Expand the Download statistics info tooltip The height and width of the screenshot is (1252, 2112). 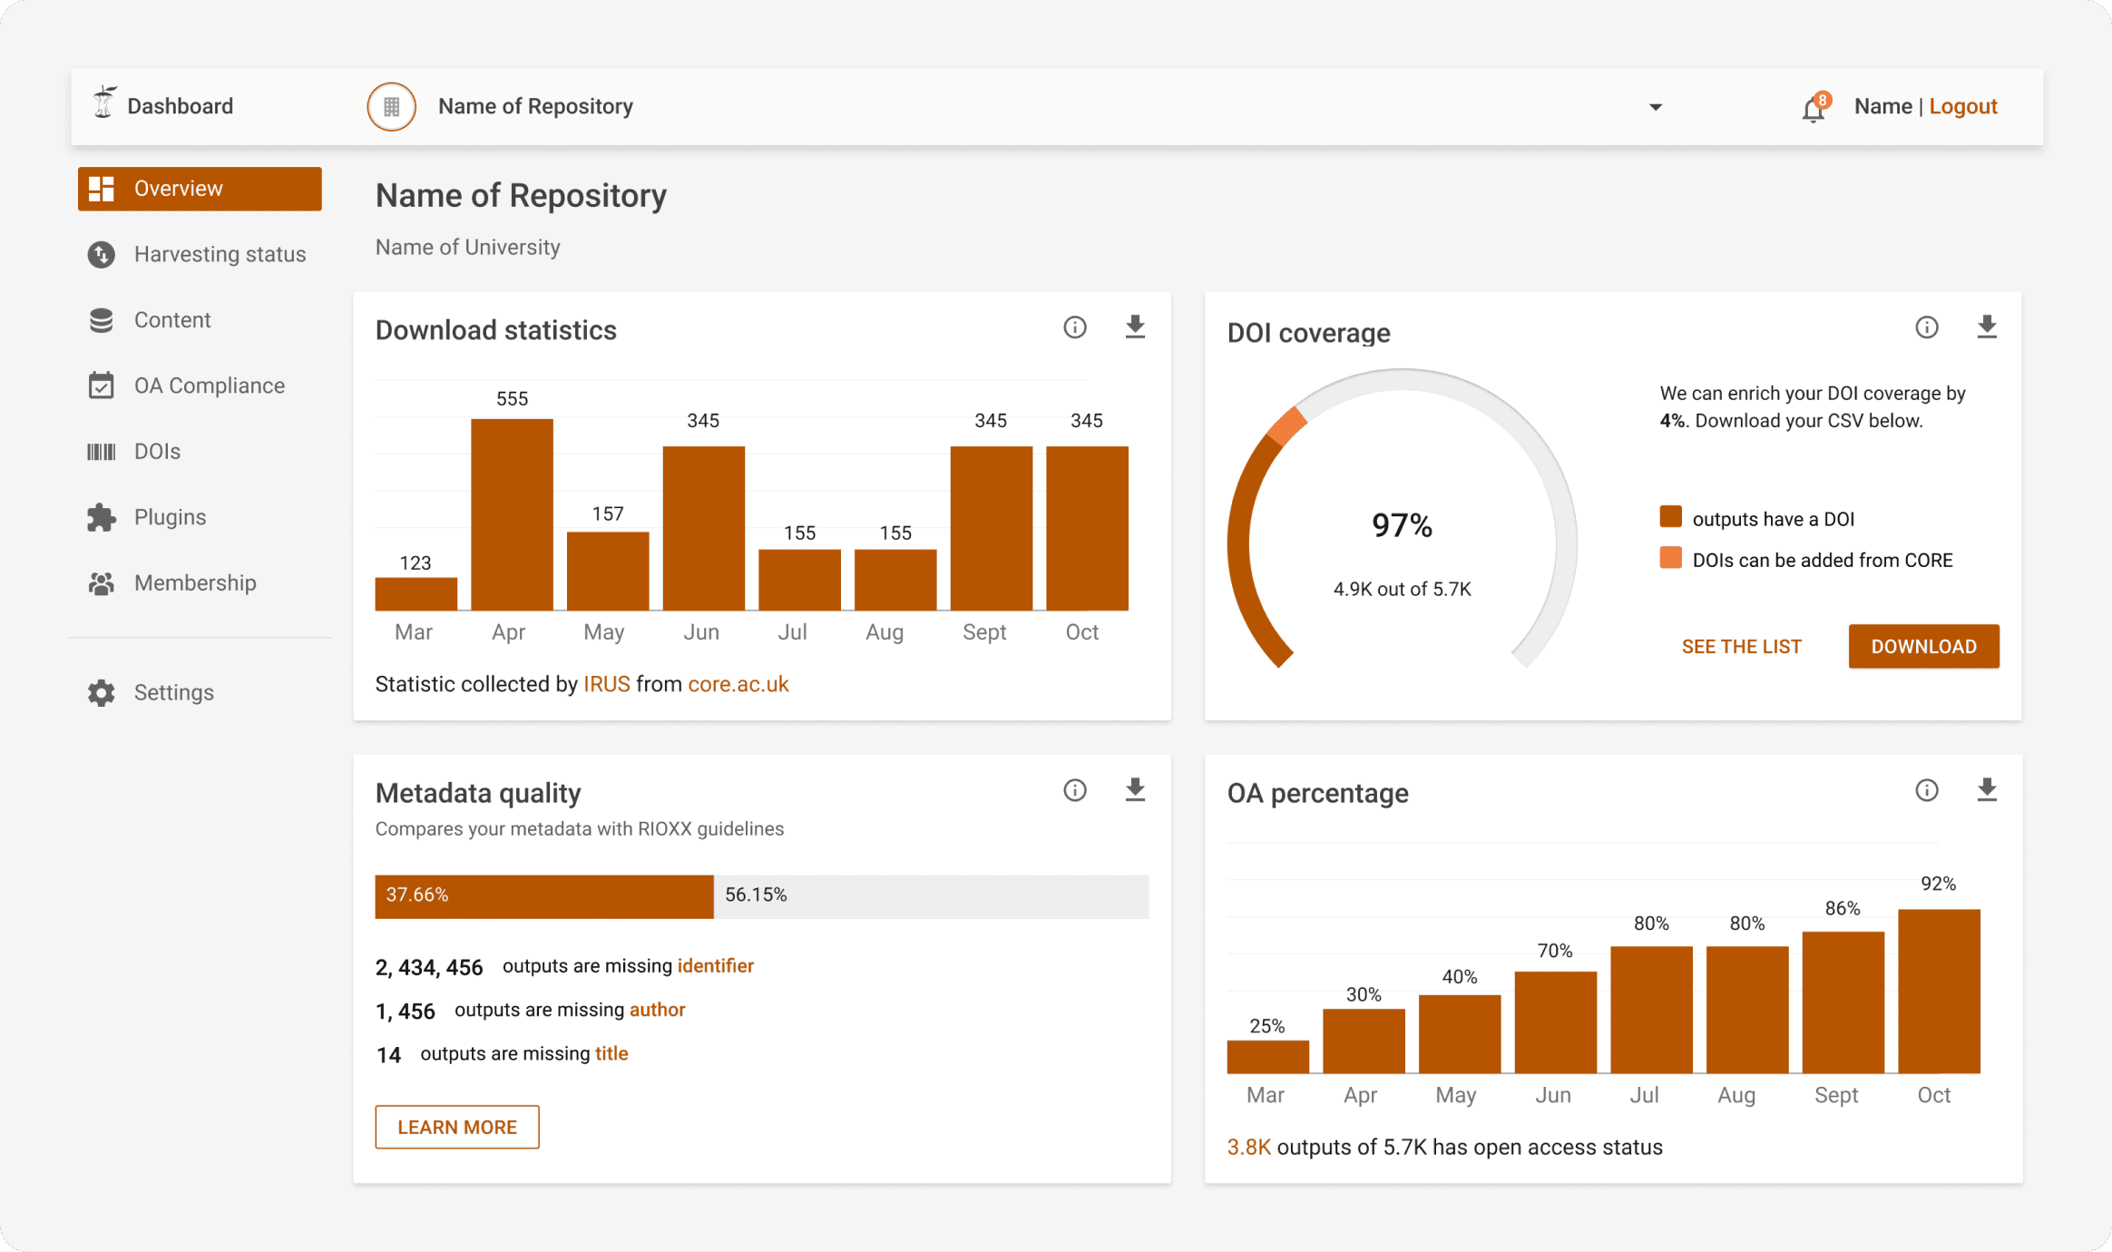(1075, 329)
